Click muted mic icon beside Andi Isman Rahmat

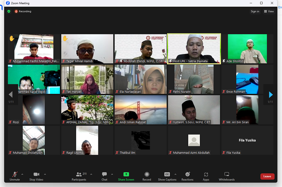(x=117, y=122)
